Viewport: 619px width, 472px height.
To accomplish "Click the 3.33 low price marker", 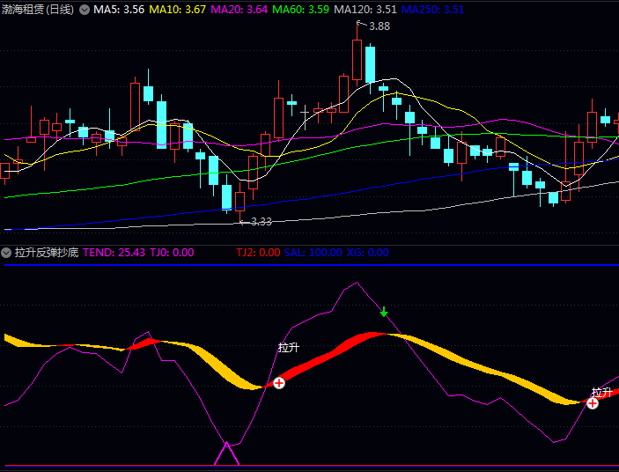I will (x=261, y=222).
